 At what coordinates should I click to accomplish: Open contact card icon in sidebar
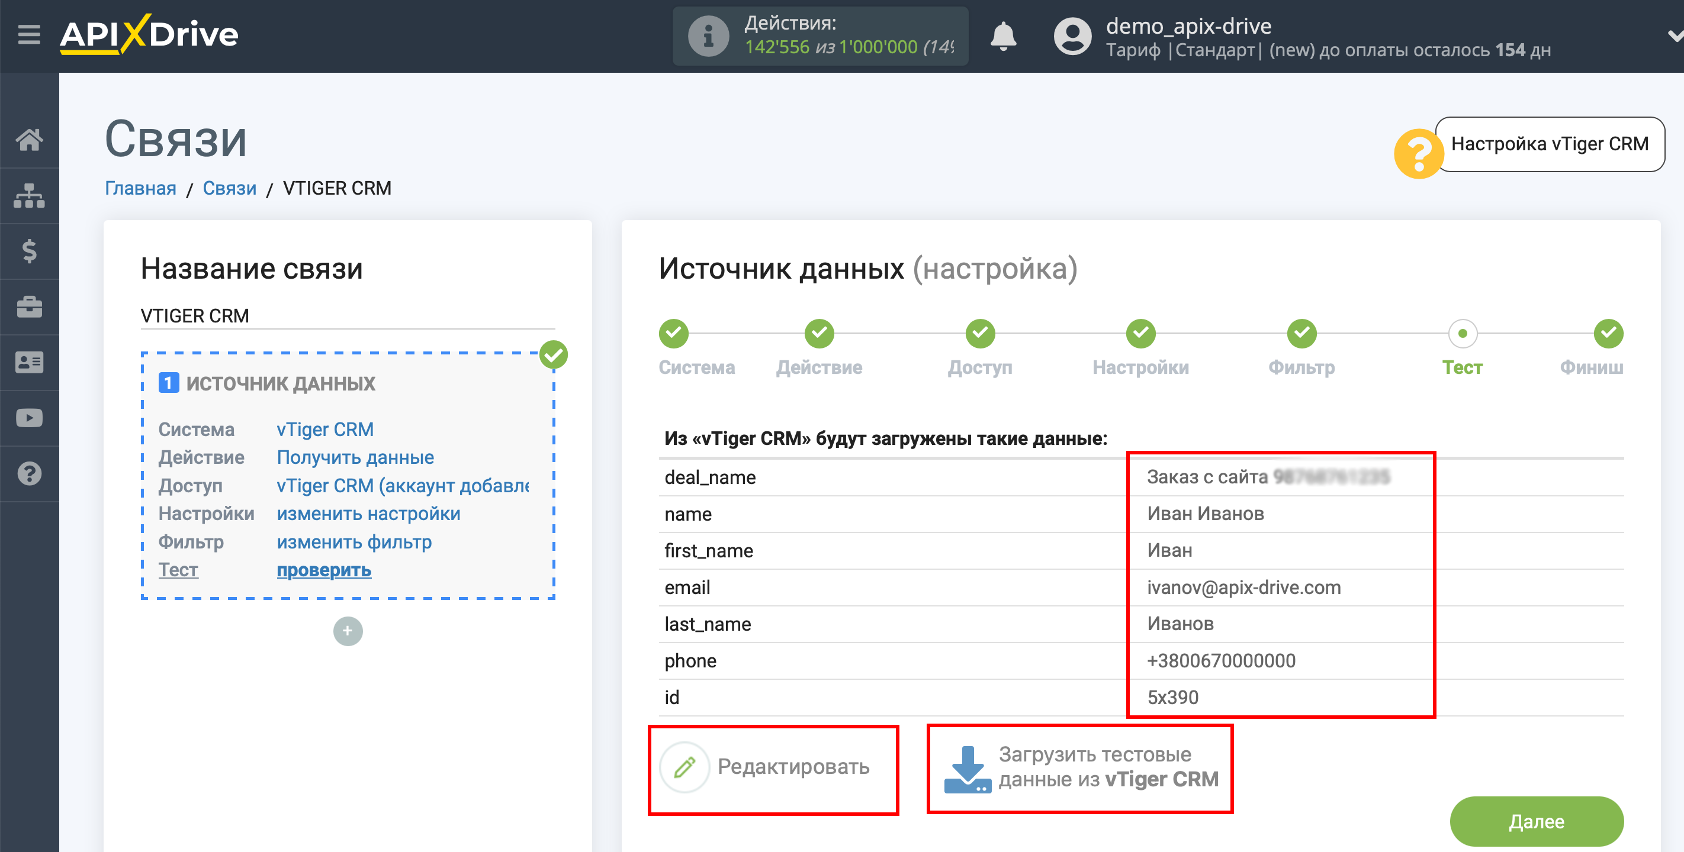[x=30, y=362]
